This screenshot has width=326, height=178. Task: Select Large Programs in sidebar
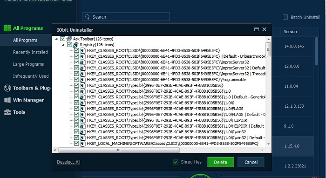28,64
